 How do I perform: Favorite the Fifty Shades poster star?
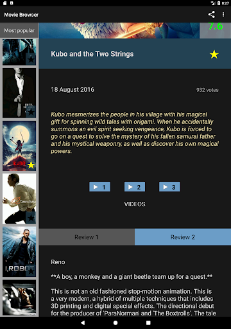[x=31, y=112]
